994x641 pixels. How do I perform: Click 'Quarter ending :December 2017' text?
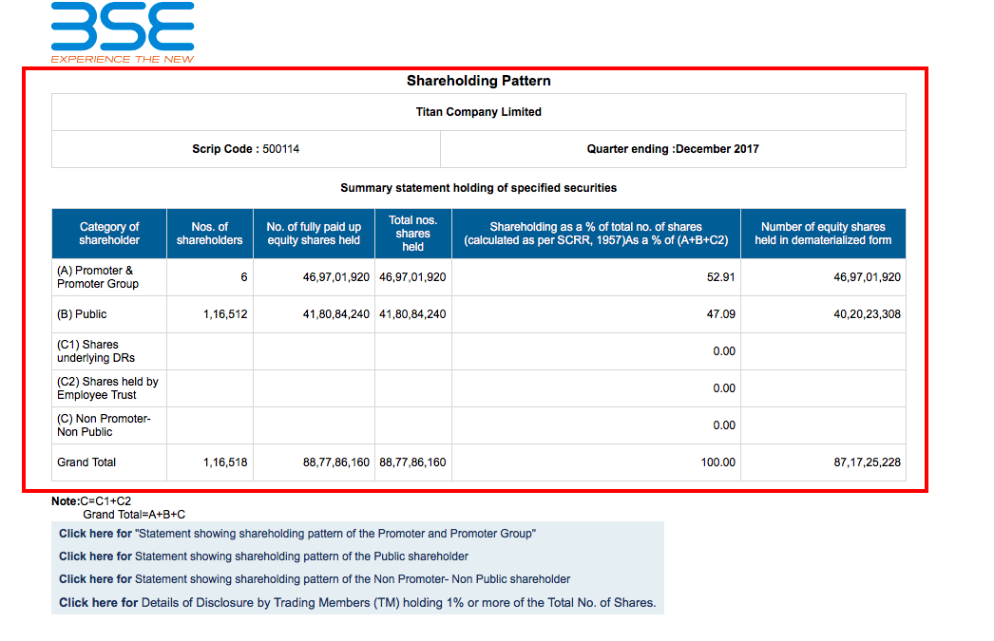point(673,149)
